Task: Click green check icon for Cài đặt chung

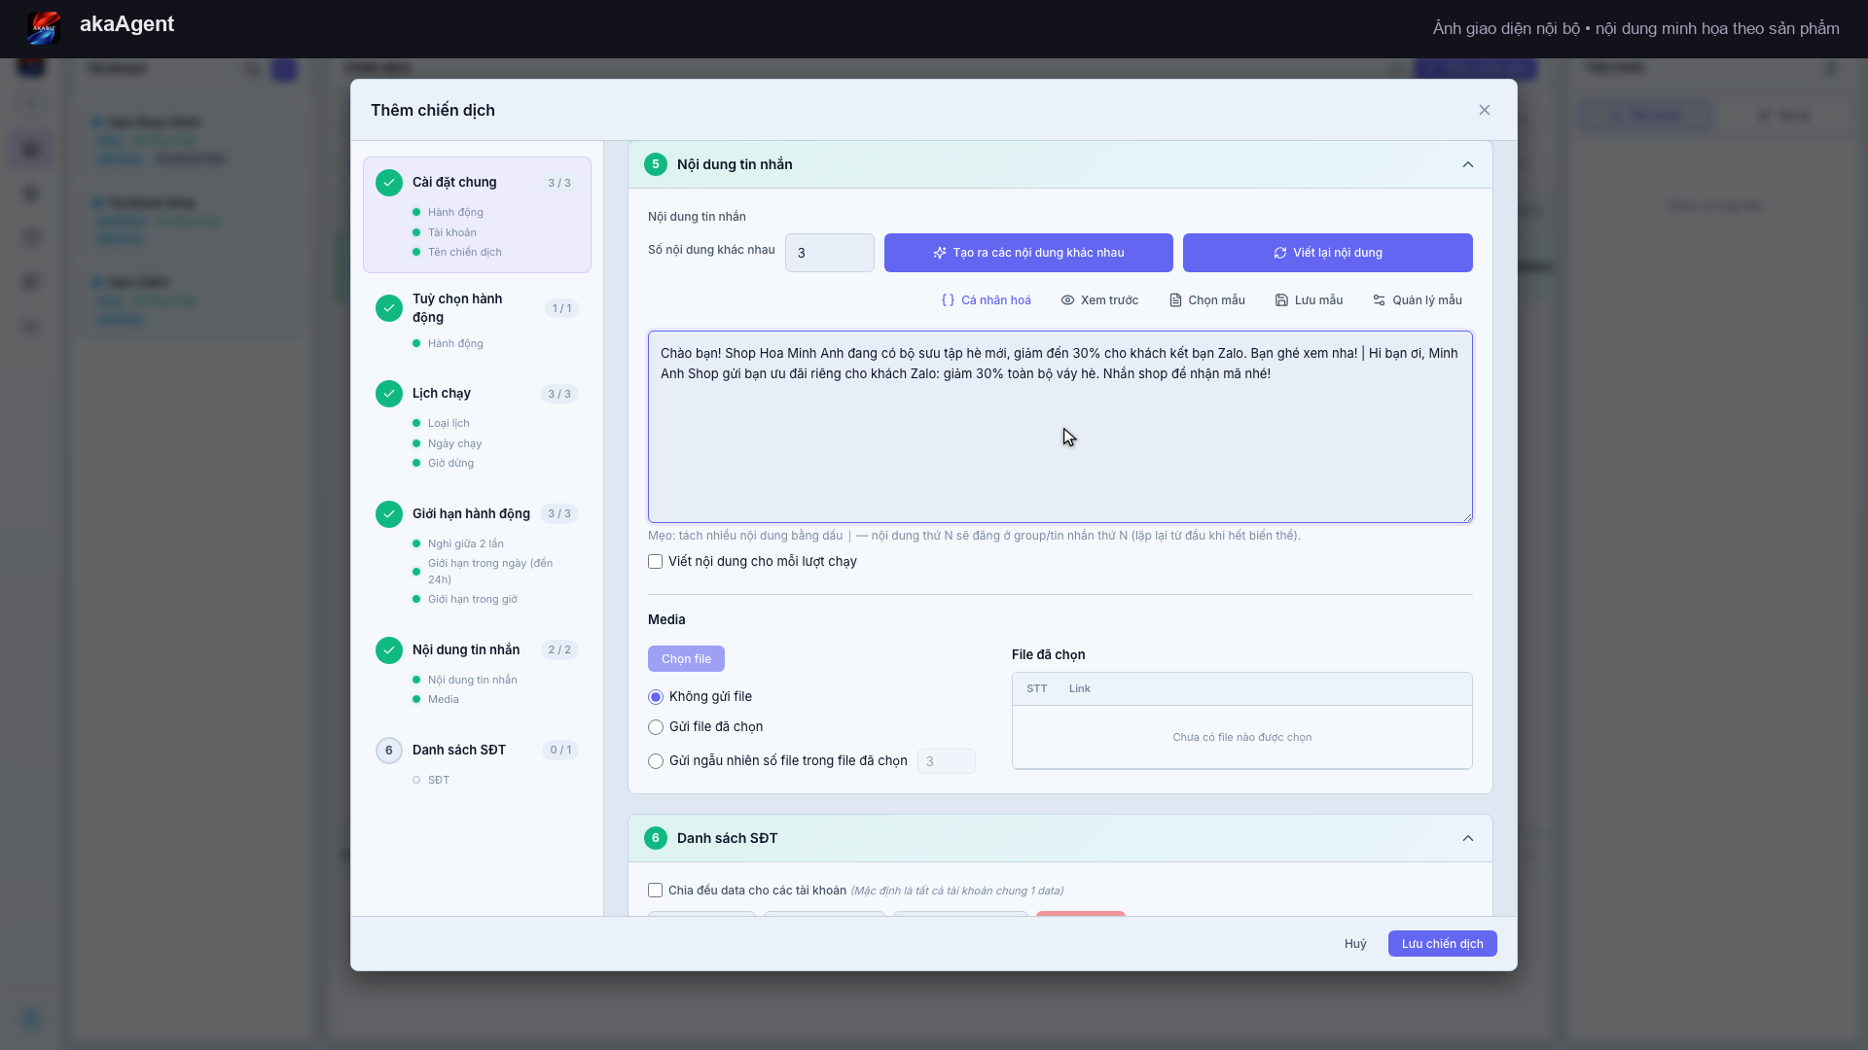Action: [389, 183]
